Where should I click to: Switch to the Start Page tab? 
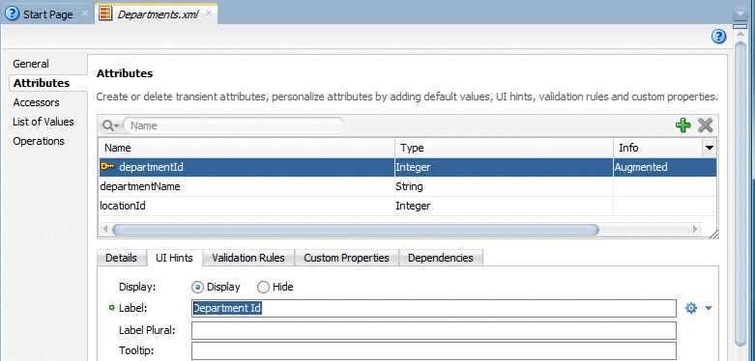[47, 14]
